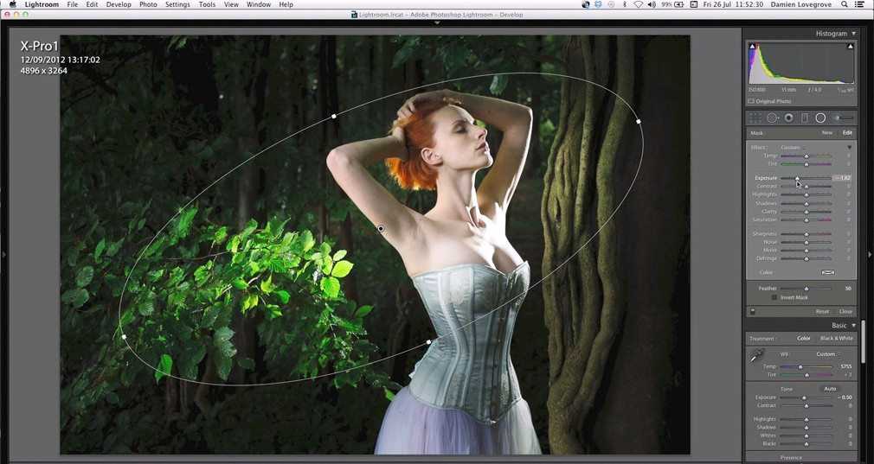Screen dimensions: 874x464
Task: Adjust the radial filter Clarity slider
Action: pyautogui.click(x=806, y=212)
